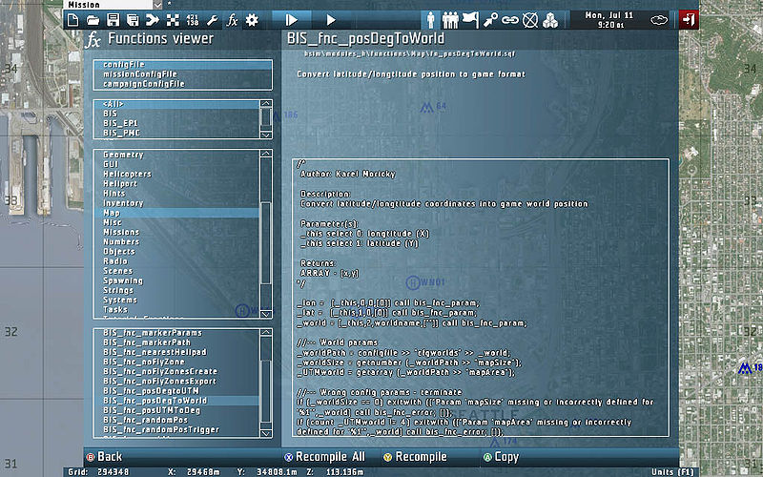Select the BIS tag entry
This screenshot has width=763, height=477.
coord(177,114)
